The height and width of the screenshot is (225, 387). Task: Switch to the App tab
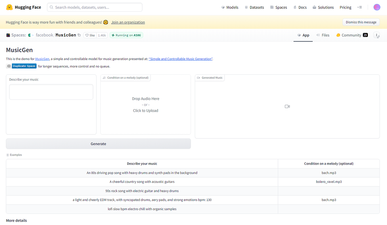coord(303,35)
